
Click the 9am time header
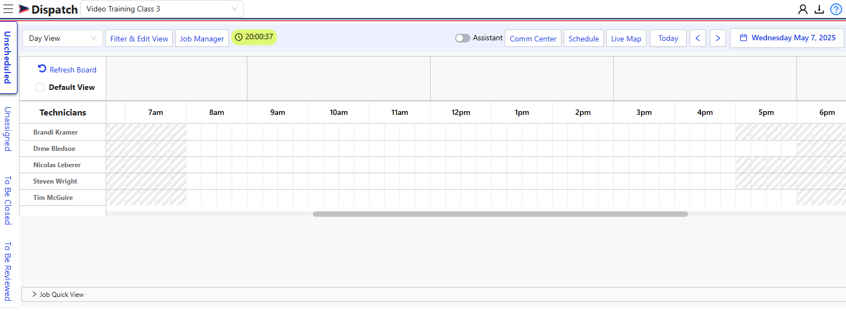point(277,113)
